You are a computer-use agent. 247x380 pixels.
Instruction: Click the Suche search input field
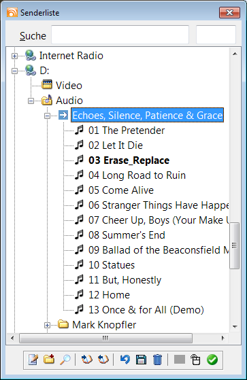(120, 35)
